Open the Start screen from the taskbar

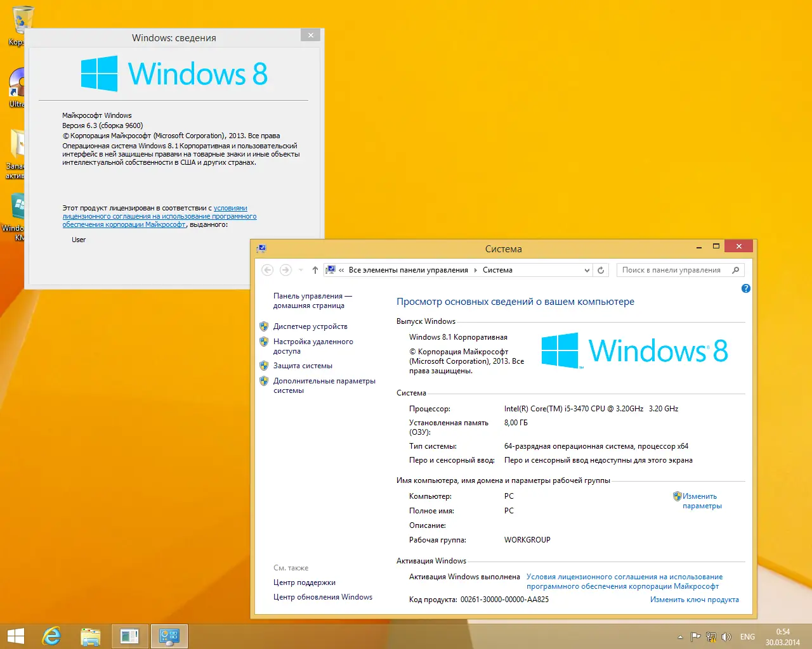[x=15, y=636]
